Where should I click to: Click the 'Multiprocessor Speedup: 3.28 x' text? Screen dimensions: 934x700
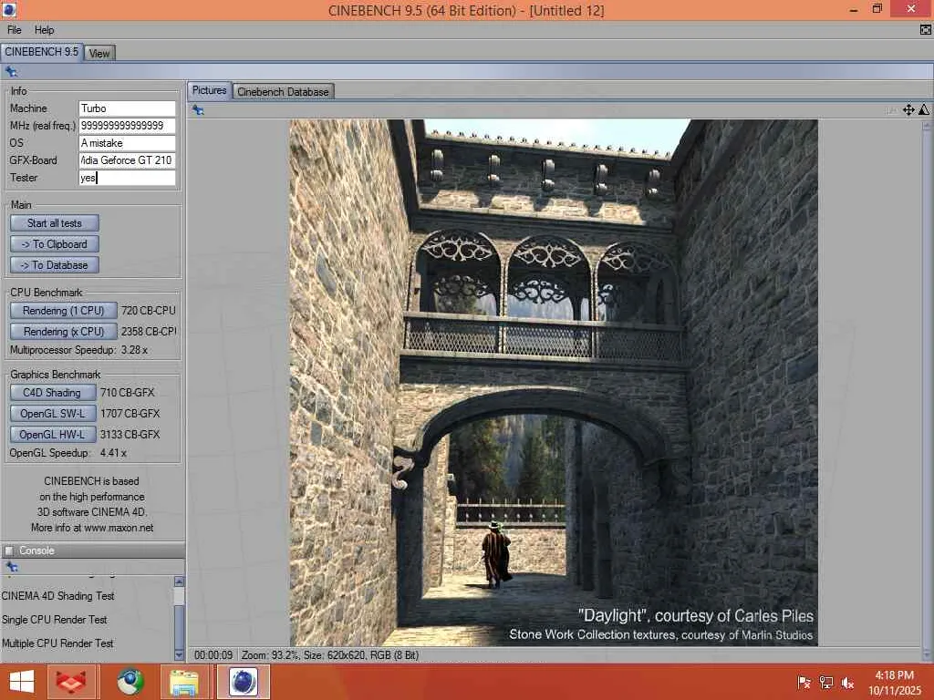click(78, 350)
